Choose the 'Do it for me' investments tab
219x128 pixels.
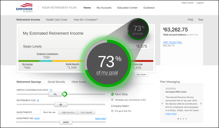[x=49, y=112]
